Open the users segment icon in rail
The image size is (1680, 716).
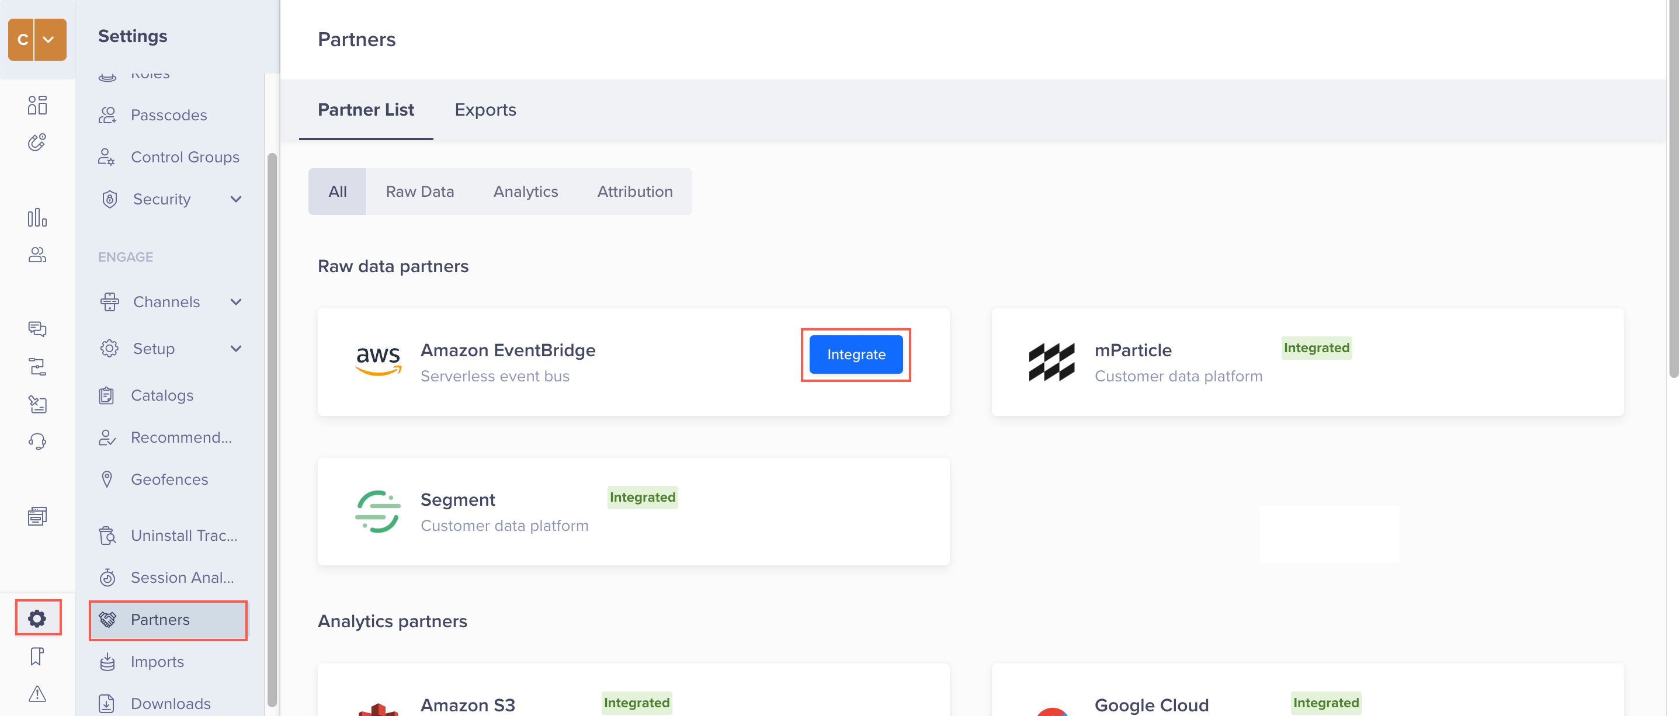pyautogui.click(x=37, y=254)
